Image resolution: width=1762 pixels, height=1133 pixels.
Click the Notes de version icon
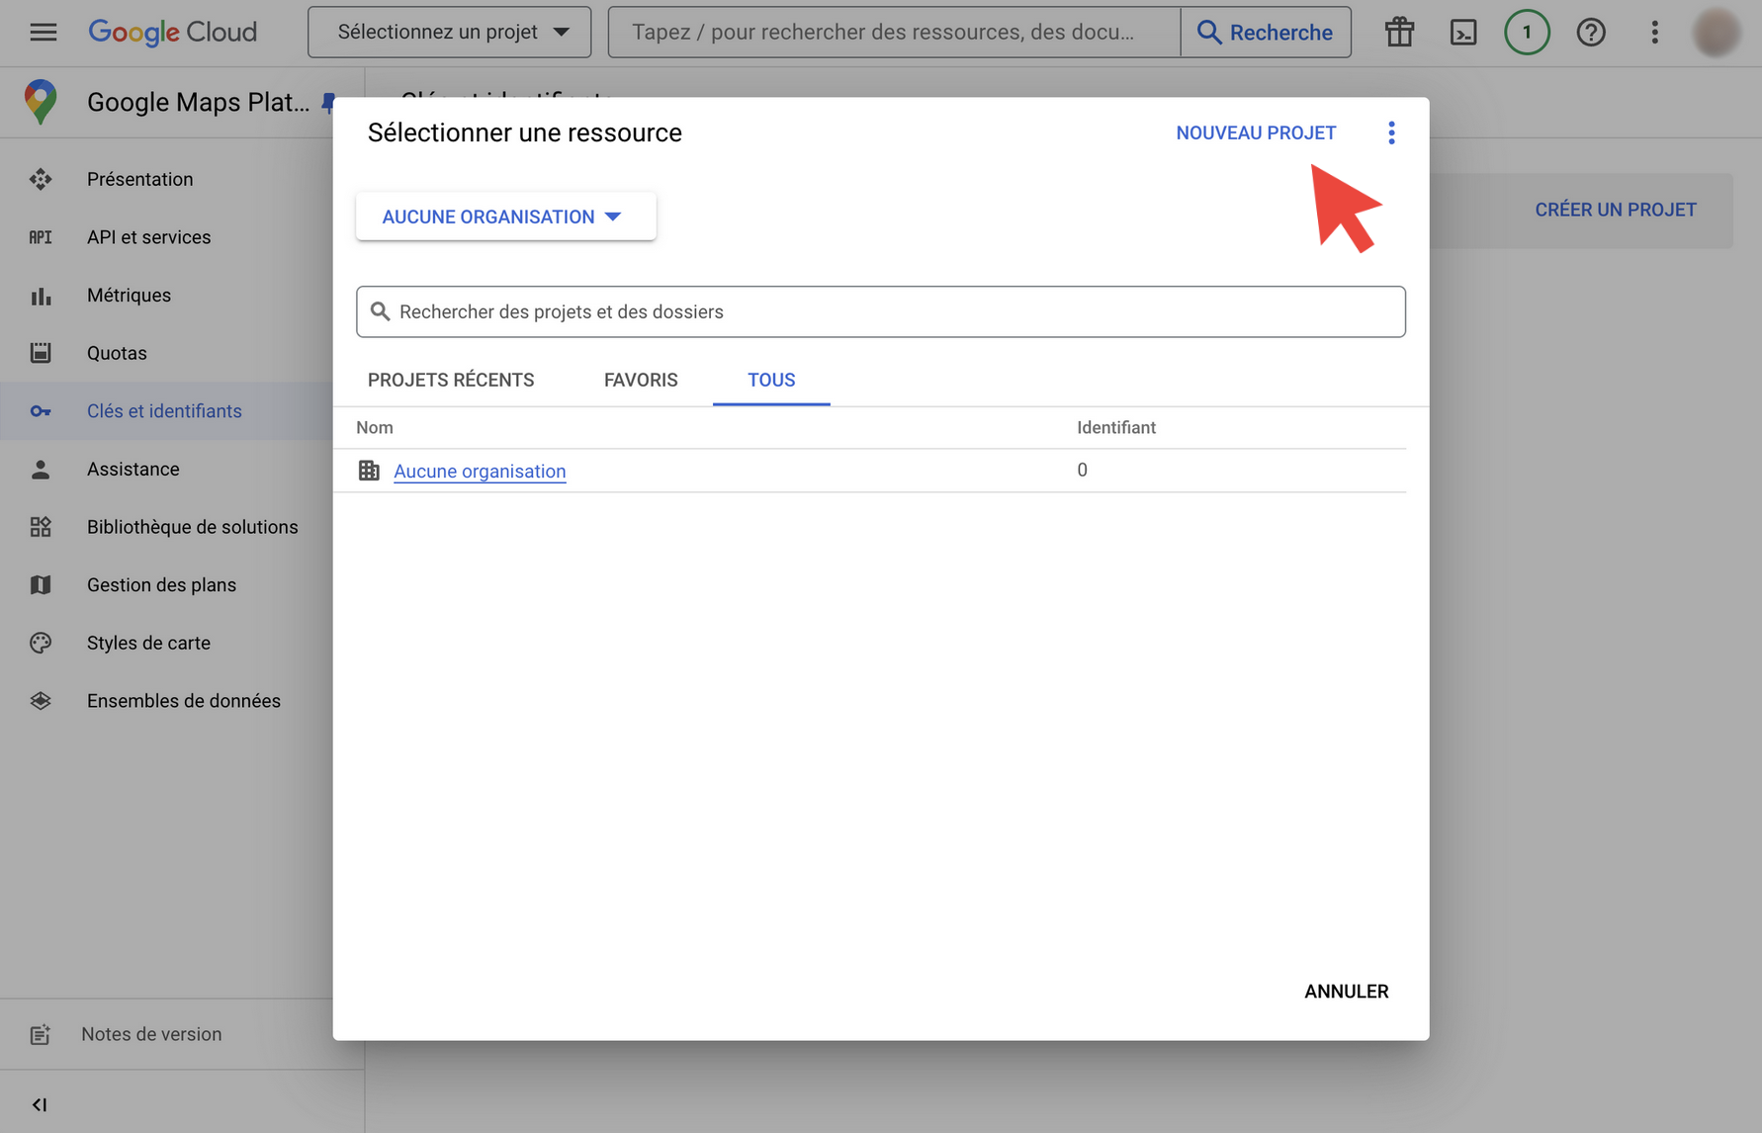pyautogui.click(x=40, y=1035)
